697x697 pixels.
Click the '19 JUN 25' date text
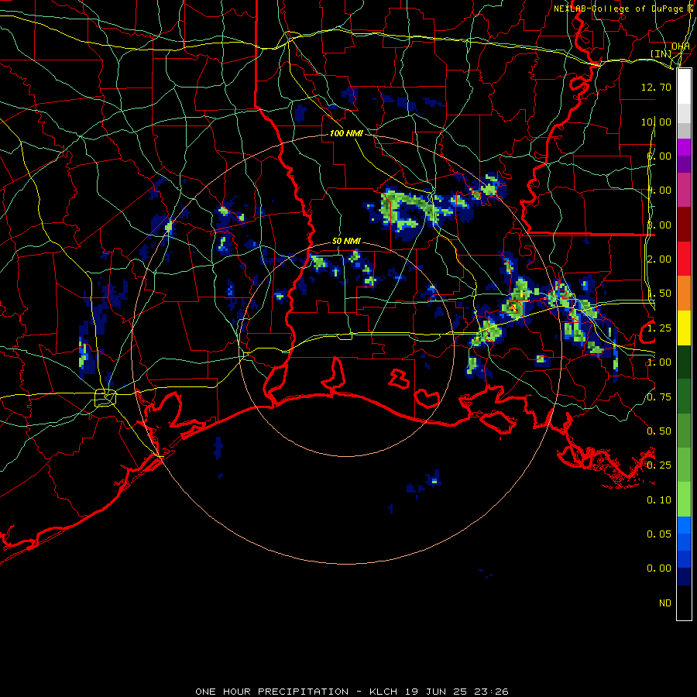click(x=436, y=692)
